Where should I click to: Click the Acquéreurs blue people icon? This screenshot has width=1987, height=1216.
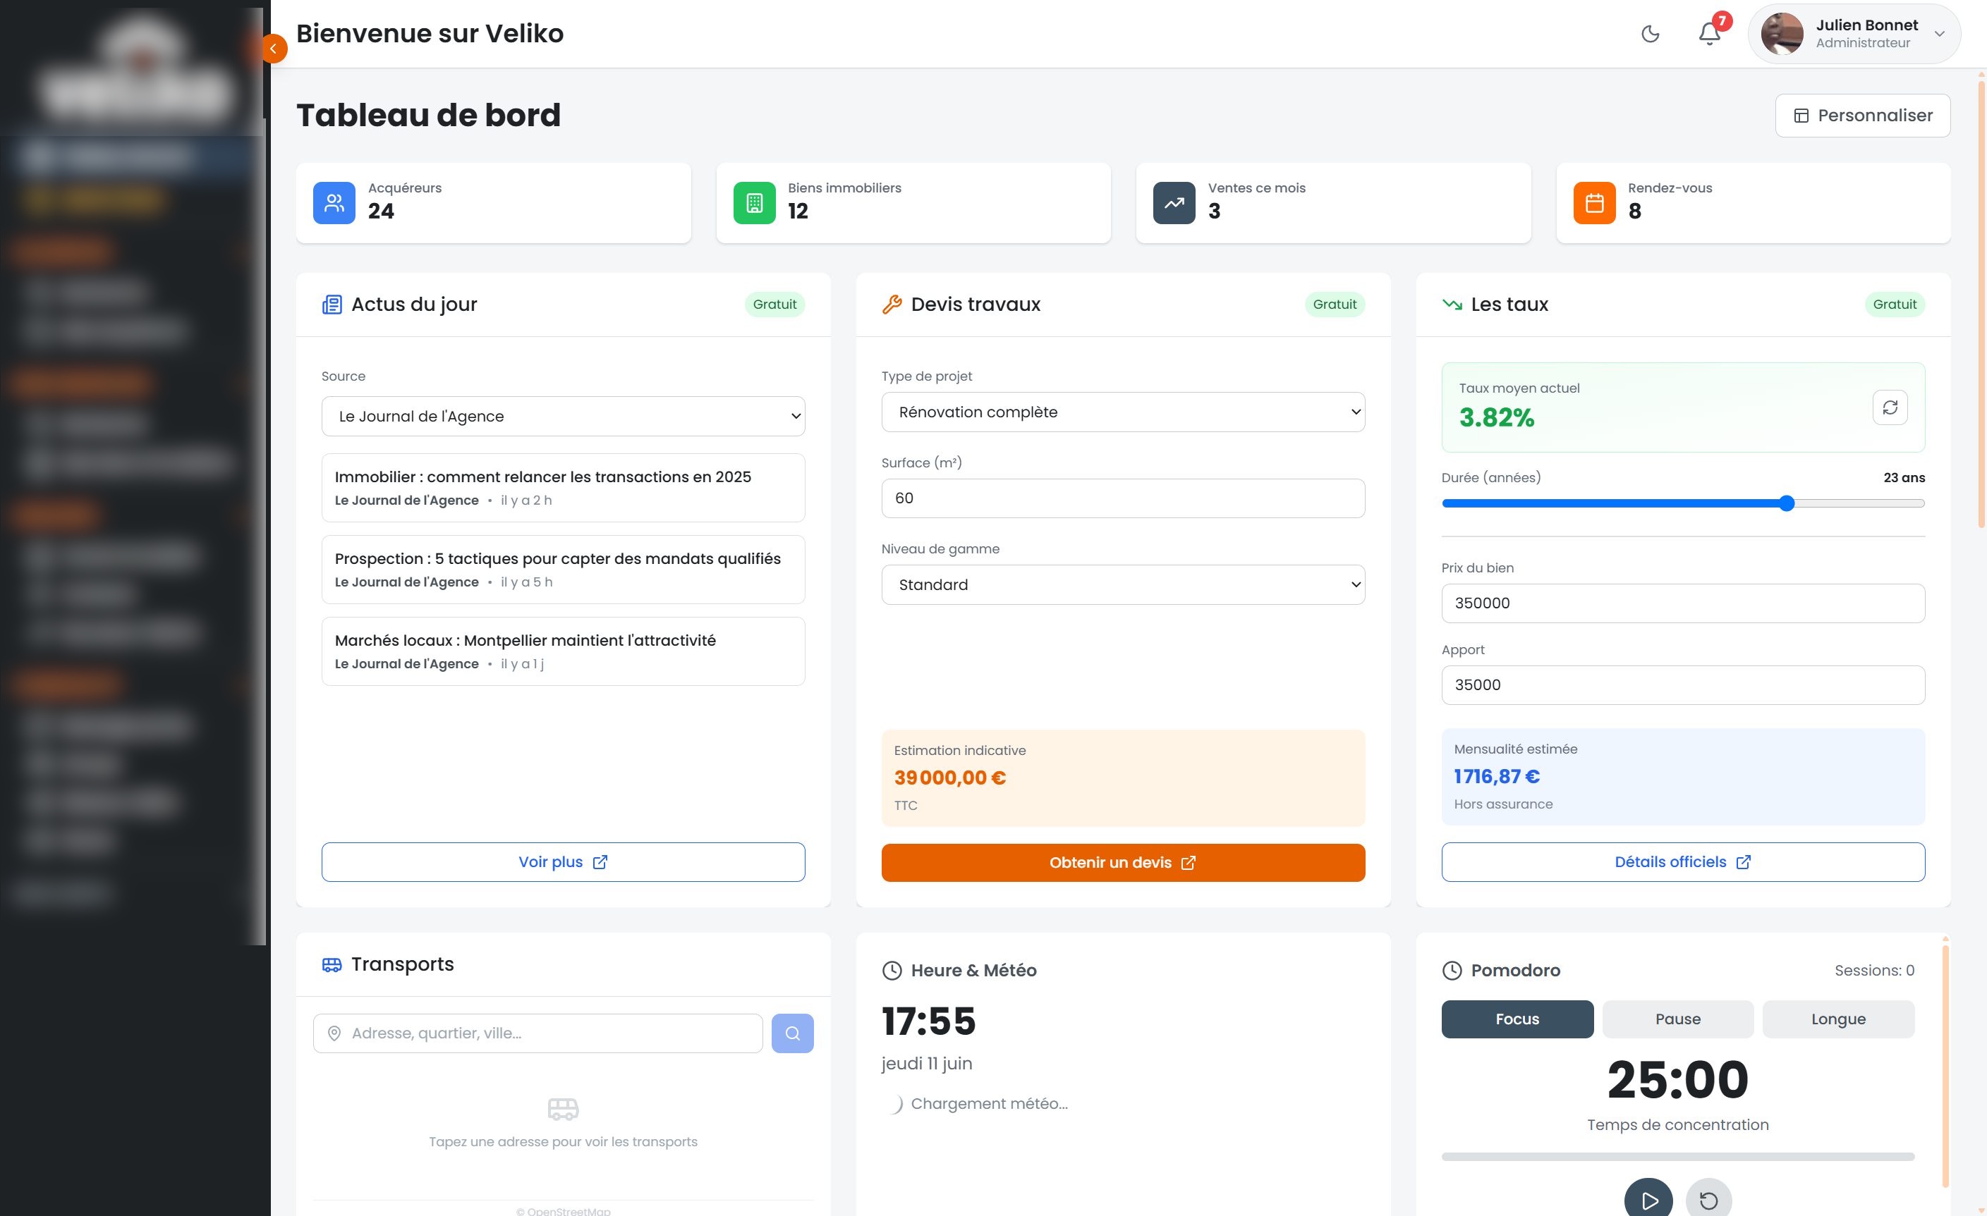coord(334,203)
